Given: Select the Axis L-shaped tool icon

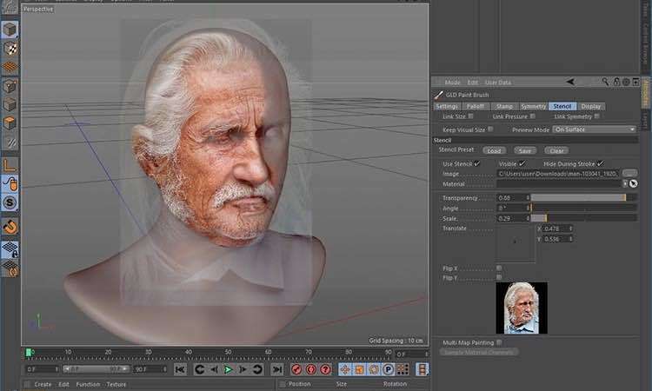Looking at the screenshot, I should [x=10, y=165].
